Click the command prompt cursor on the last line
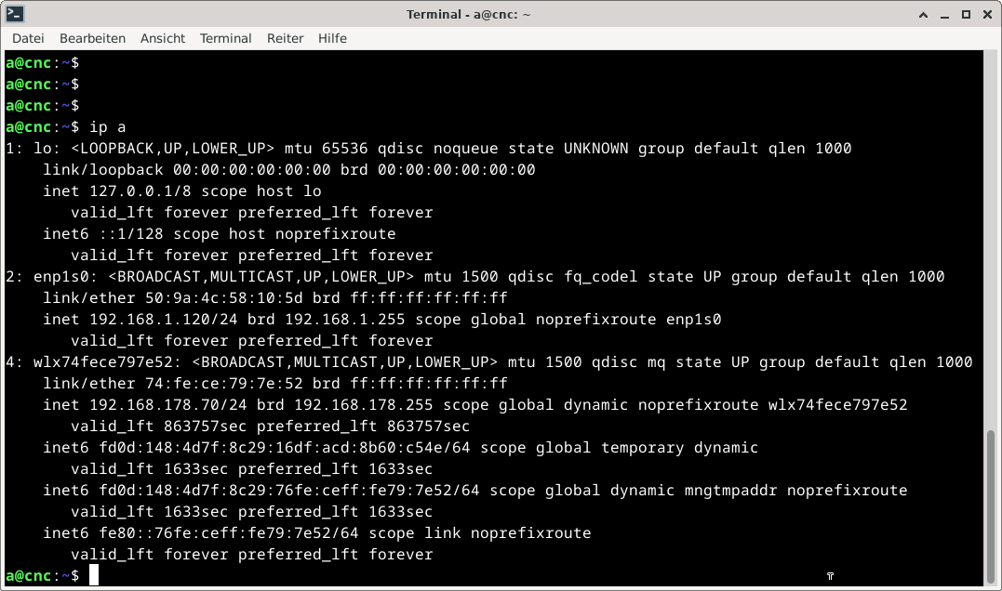Viewport: 1002px width, 591px height. click(x=94, y=575)
